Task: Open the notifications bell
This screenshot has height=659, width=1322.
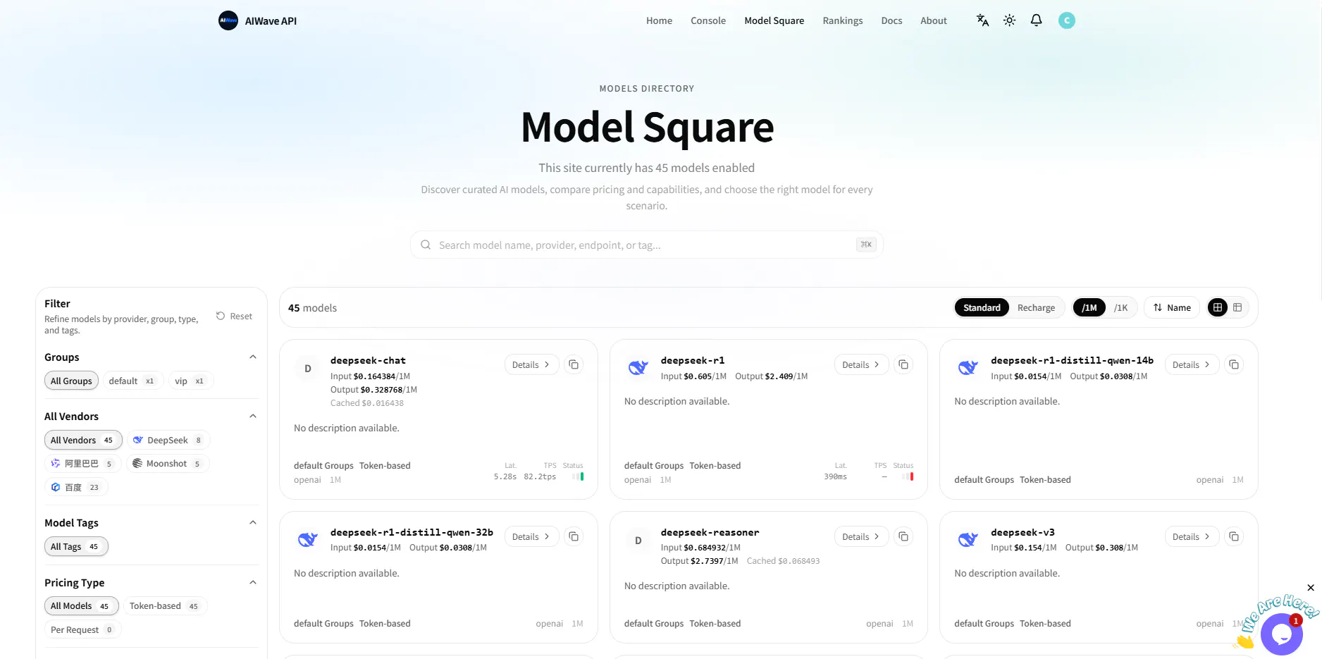Action: click(1036, 20)
